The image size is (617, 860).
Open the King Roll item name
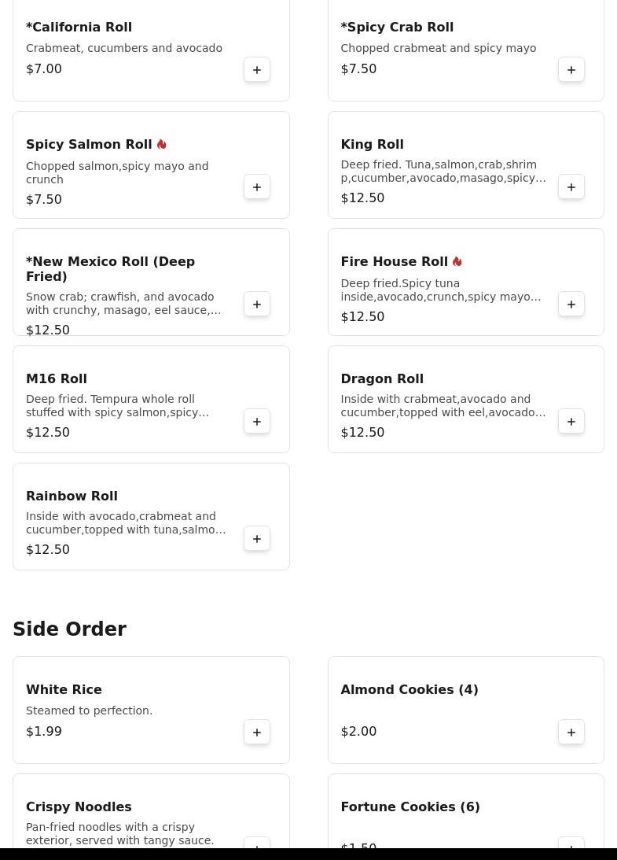point(372,145)
